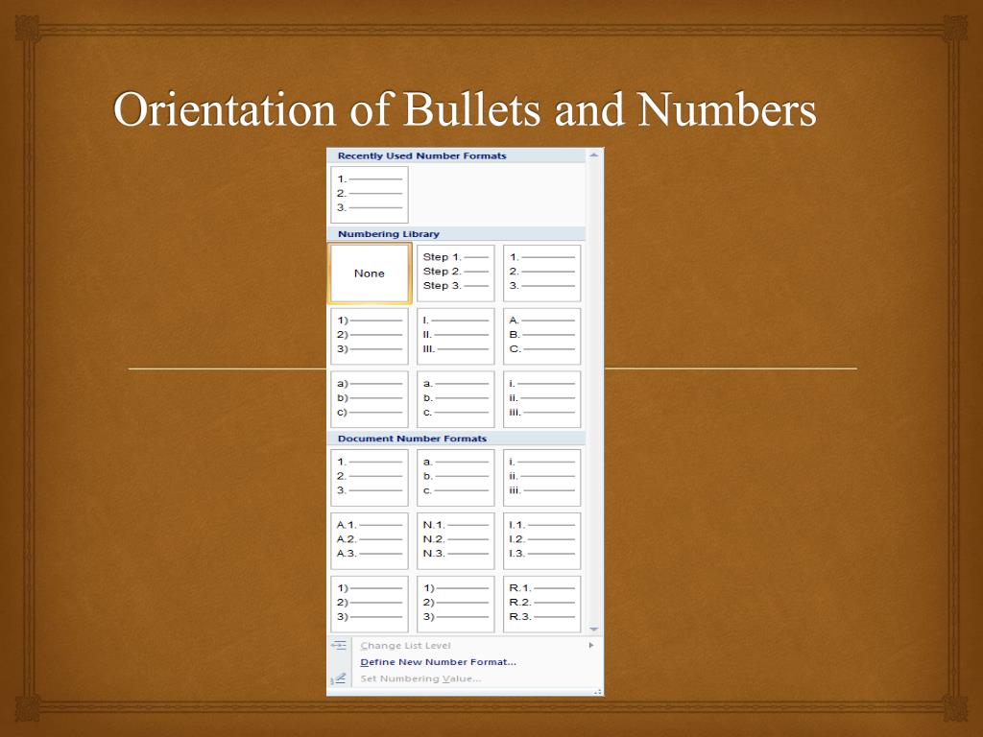Select the A. B. C. numbering format
This screenshot has height=737, width=983.
[x=541, y=336]
